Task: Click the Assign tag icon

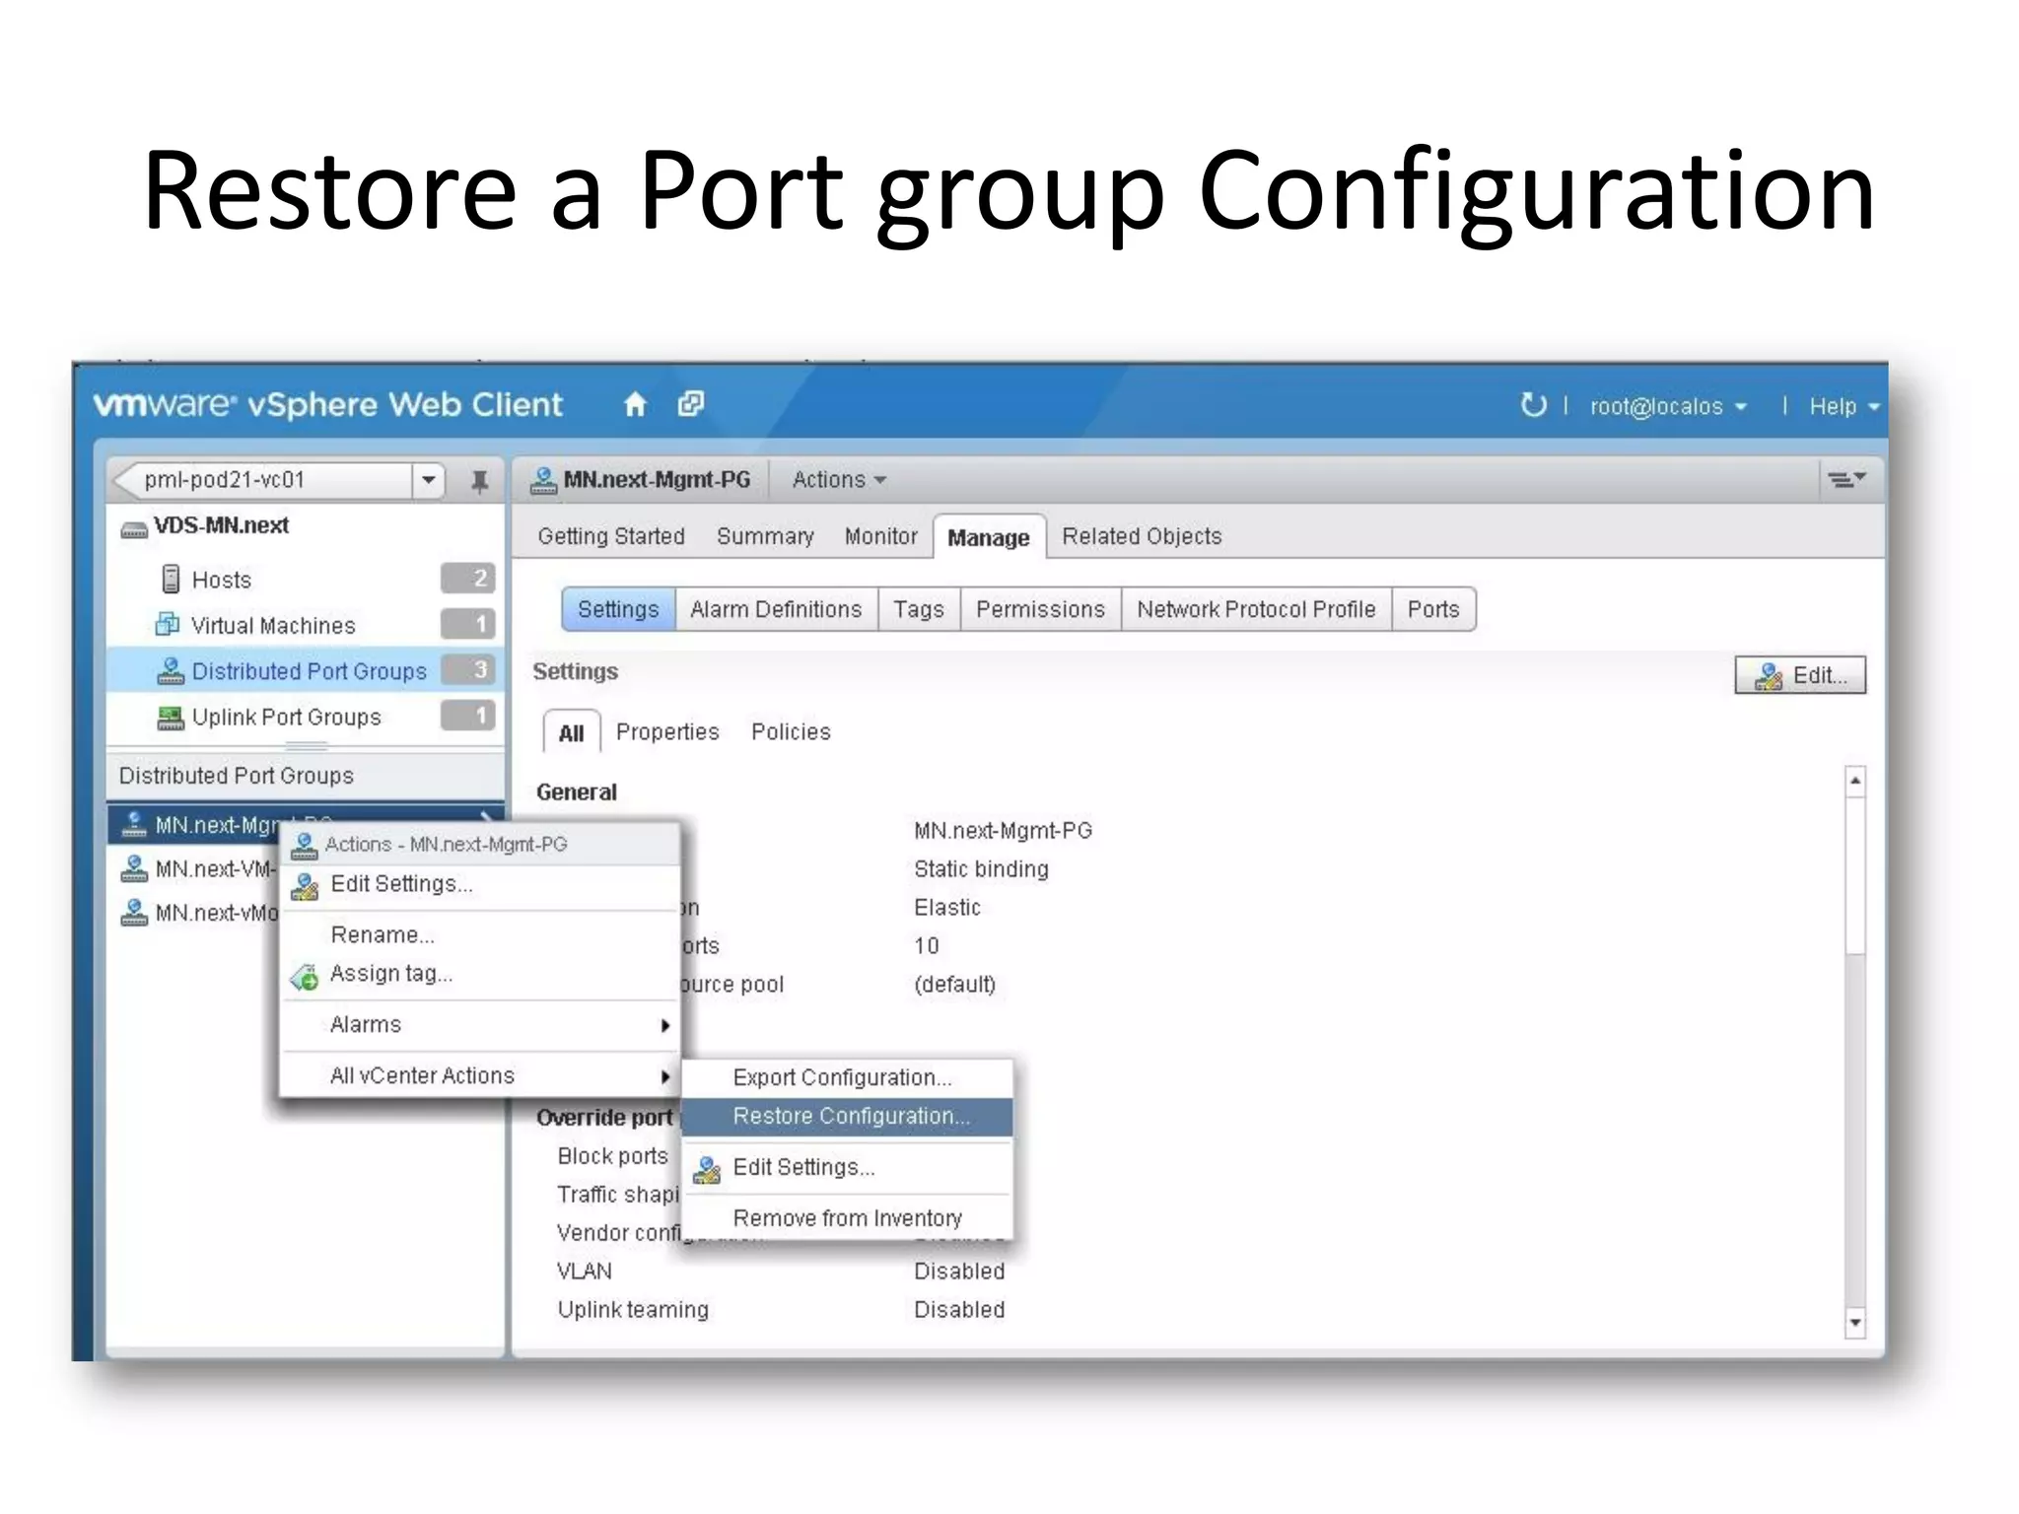Action: click(x=305, y=977)
